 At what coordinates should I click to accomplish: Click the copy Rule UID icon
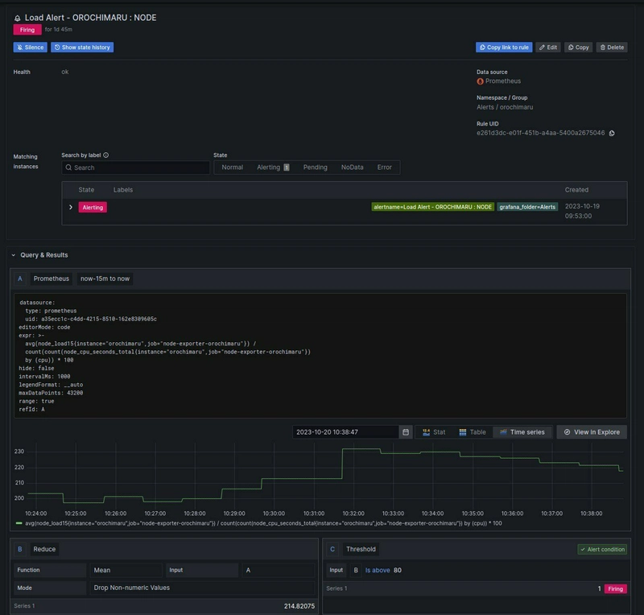(613, 133)
